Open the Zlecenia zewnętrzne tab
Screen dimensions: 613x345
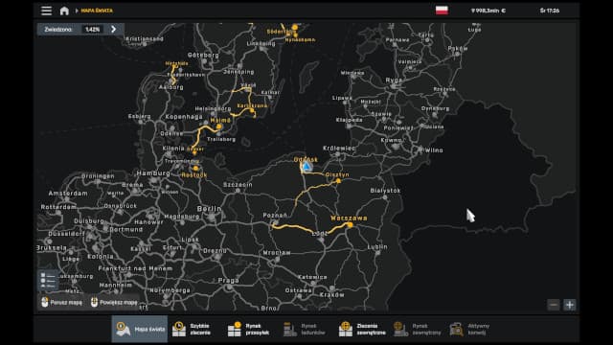[x=362, y=329]
